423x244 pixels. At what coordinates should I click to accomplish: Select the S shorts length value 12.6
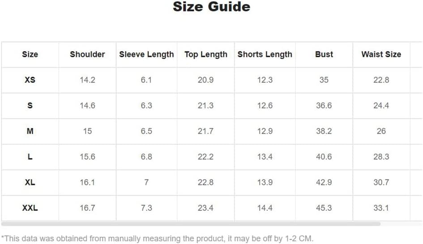265,106
